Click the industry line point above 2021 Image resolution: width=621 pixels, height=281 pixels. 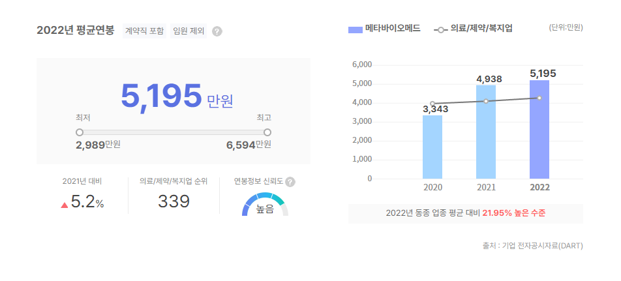(x=486, y=101)
